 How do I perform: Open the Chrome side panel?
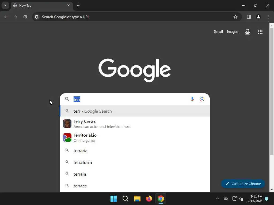pyautogui.click(x=249, y=17)
